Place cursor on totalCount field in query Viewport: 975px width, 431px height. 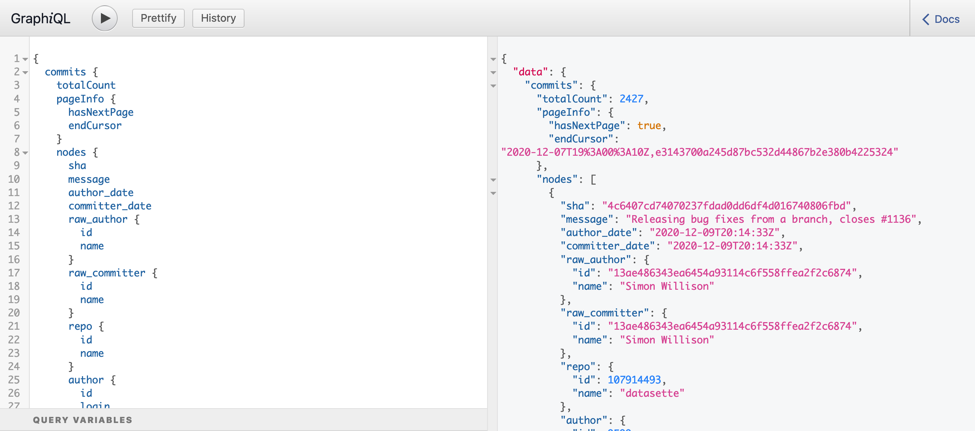pos(86,85)
